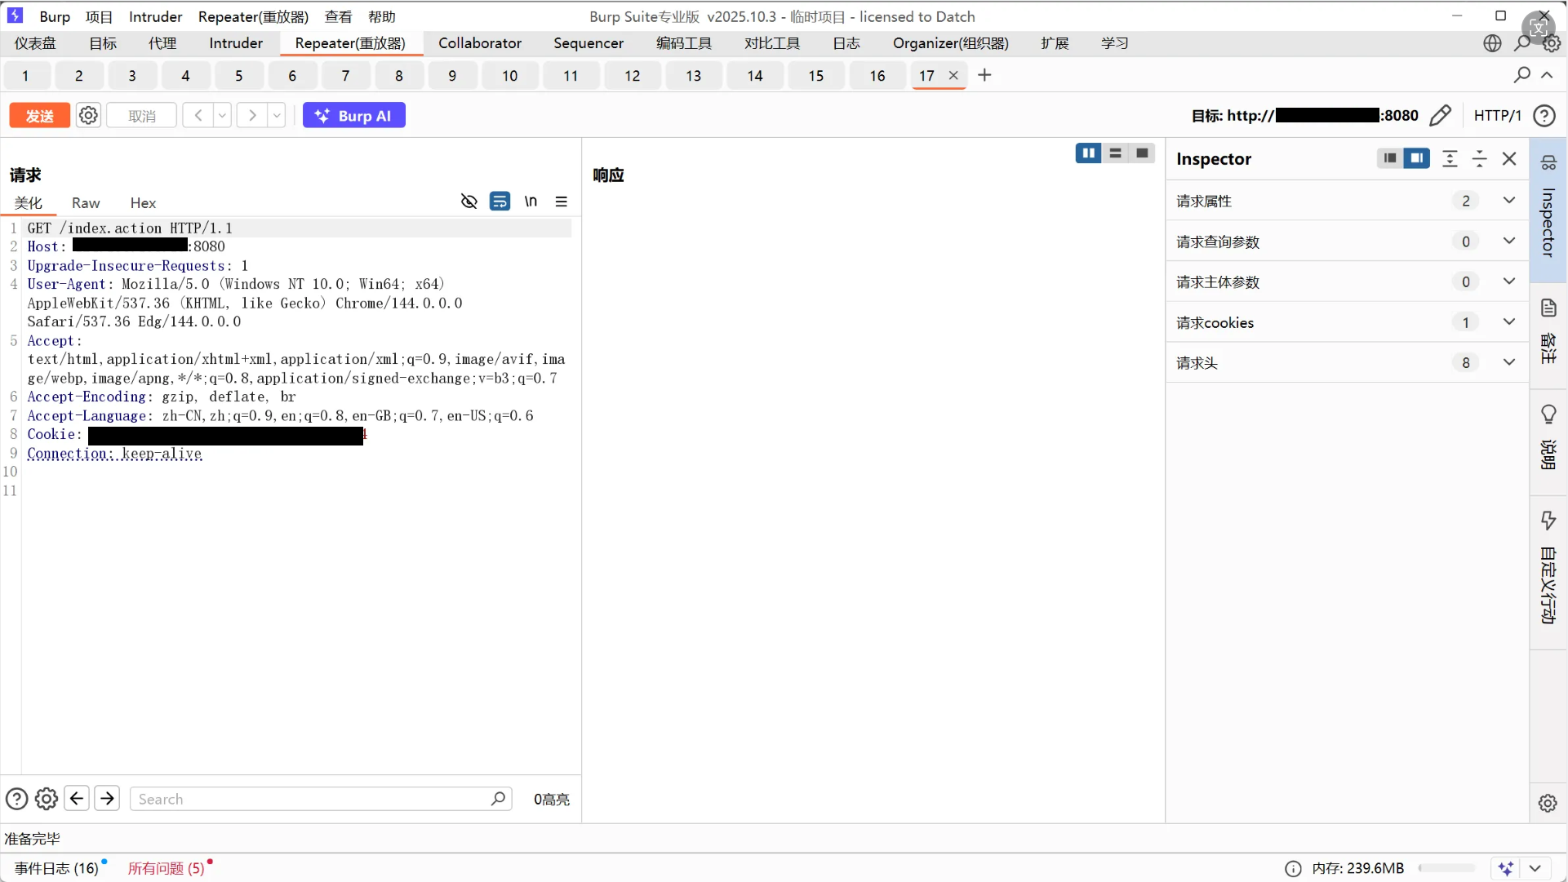Close Repeater tab 17

tap(953, 75)
